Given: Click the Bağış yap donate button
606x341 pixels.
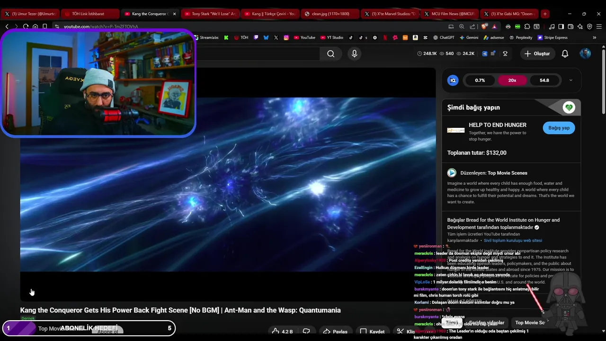Looking at the screenshot, I should coord(559,128).
